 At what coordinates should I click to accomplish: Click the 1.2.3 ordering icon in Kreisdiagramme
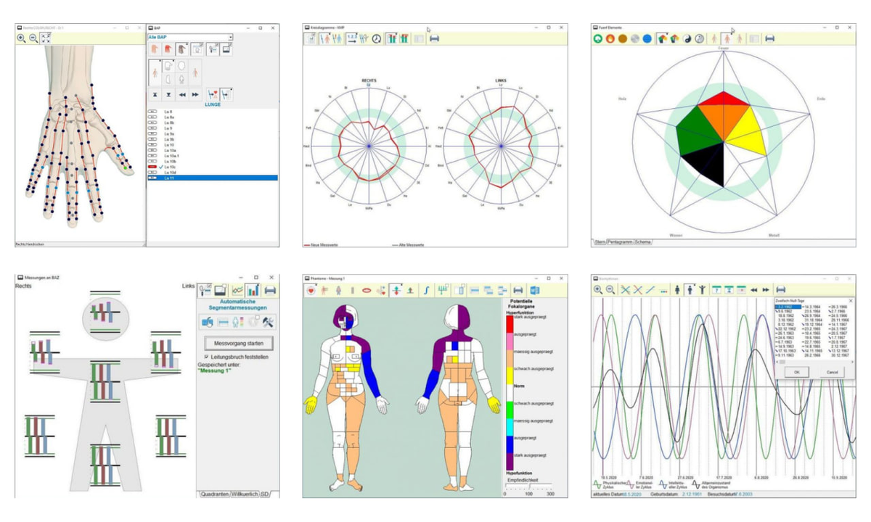(x=351, y=38)
